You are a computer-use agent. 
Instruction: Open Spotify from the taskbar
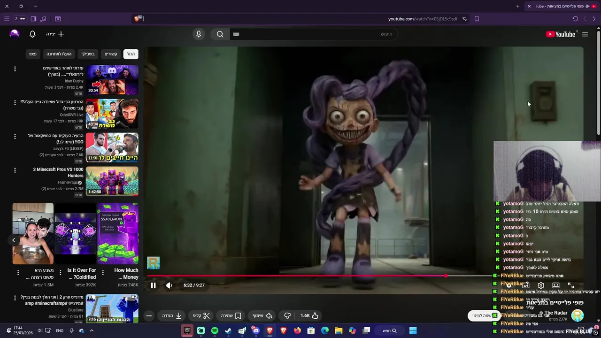215,330
